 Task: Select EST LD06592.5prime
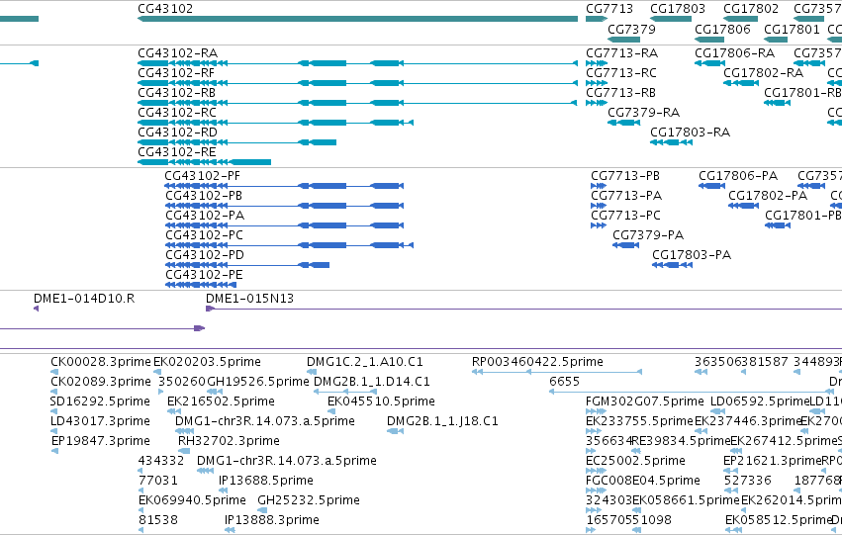tap(759, 401)
